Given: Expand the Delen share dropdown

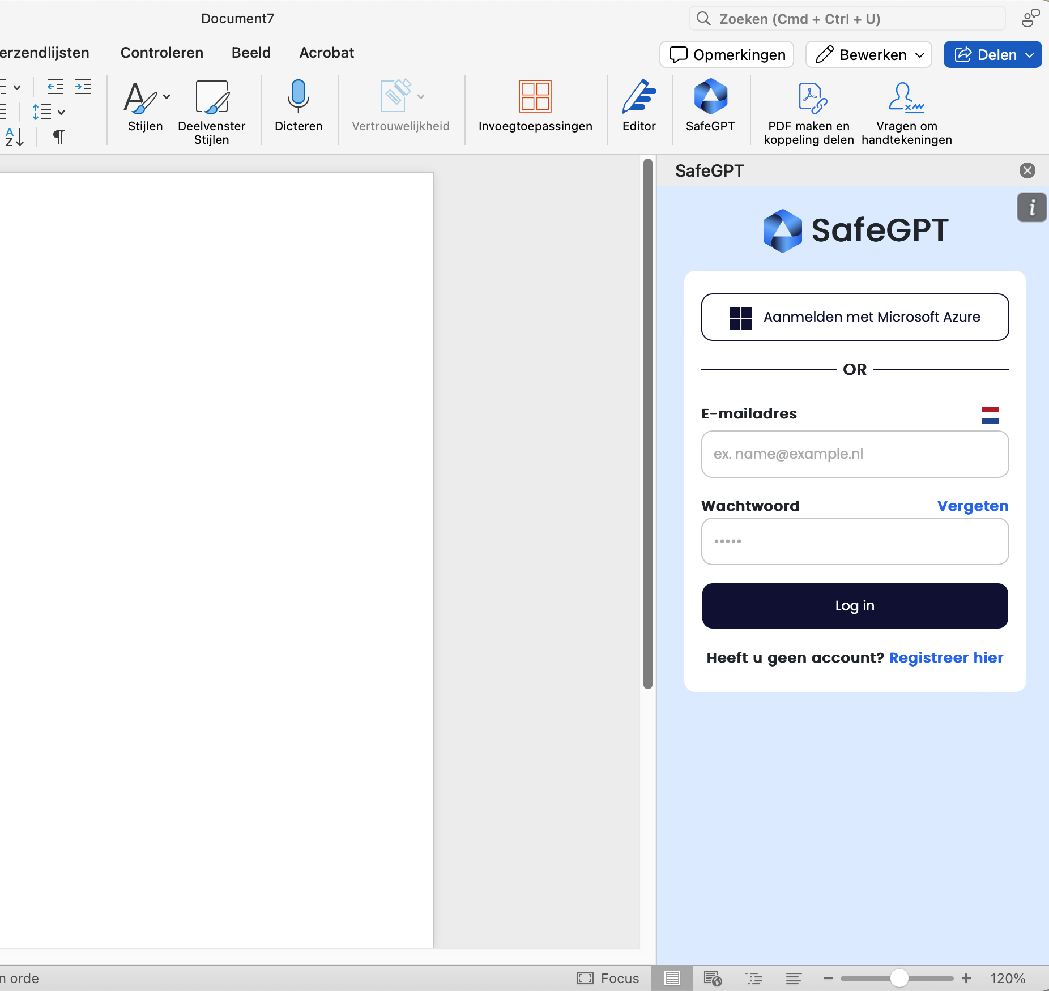Looking at the screenshot, I should (x=1030, y=55).
